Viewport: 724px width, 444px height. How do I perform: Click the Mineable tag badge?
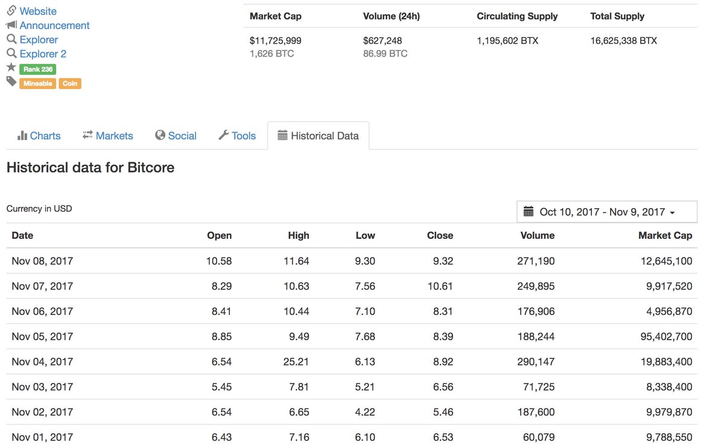tap(37, 84)
